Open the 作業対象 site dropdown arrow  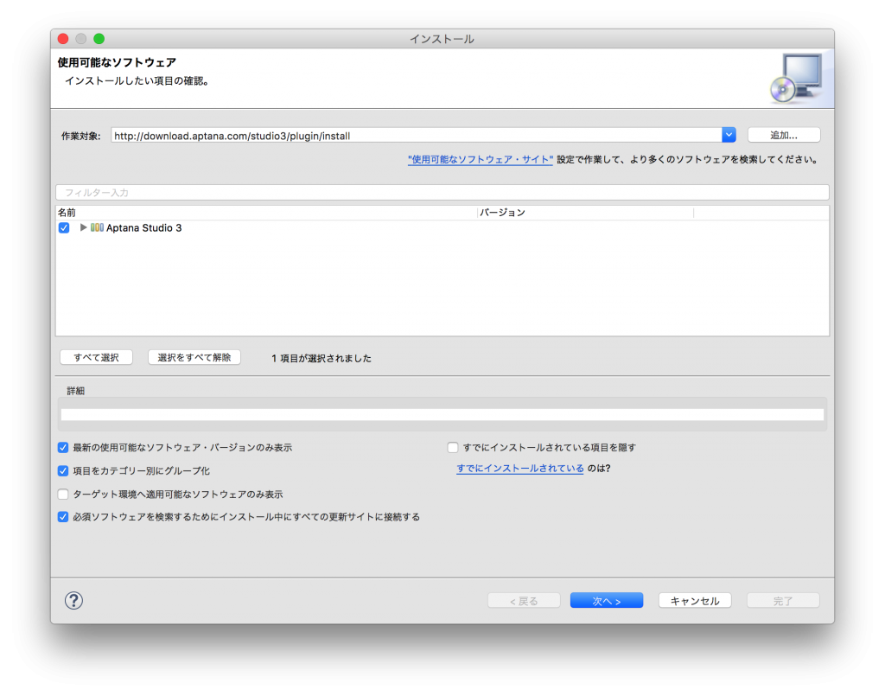click(729, 135)
